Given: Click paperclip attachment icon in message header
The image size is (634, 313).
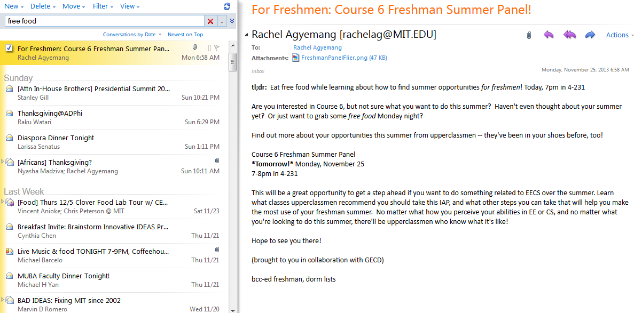Looking at the screenshot, I should 529,36.
